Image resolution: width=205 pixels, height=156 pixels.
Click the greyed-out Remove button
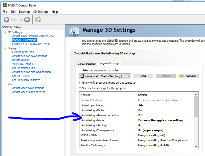click(x=166, y=76)
